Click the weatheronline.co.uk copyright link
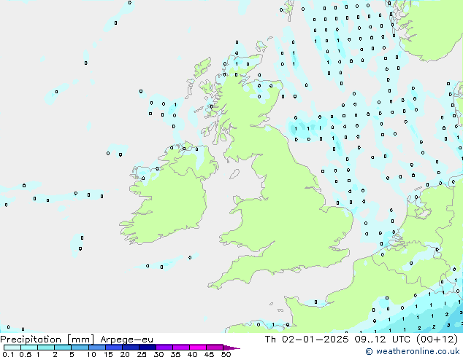Image resolution: width=463 pixels, height=357 pixels. coord(412,351)
